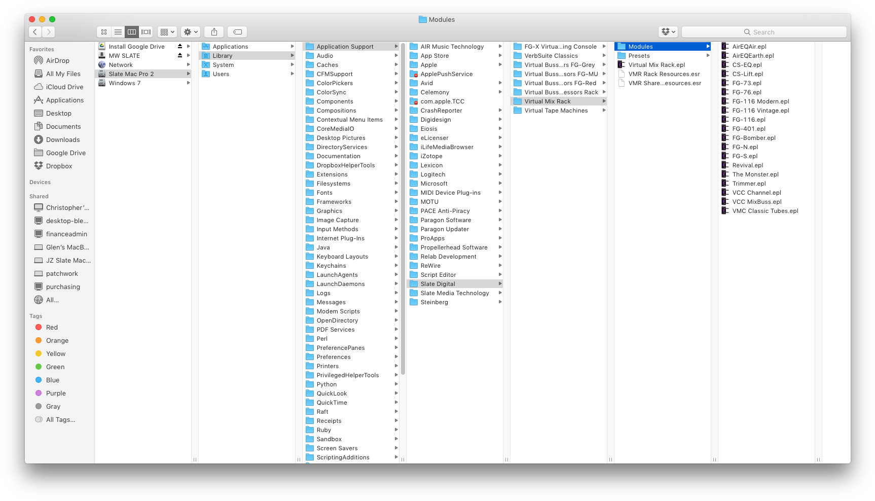The height and width of the screenshot is (501, 875).
Task: Expand Presets folder with its arrow
Action: tap(708, 55)
